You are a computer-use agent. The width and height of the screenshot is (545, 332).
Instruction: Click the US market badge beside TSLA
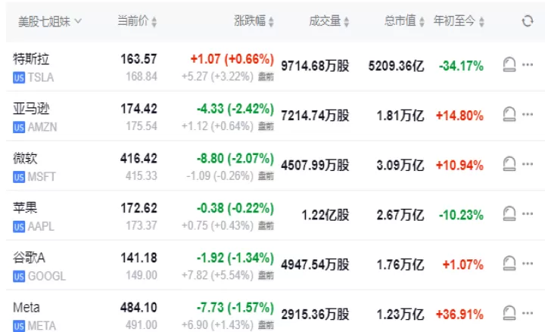(x=19, y=77)
